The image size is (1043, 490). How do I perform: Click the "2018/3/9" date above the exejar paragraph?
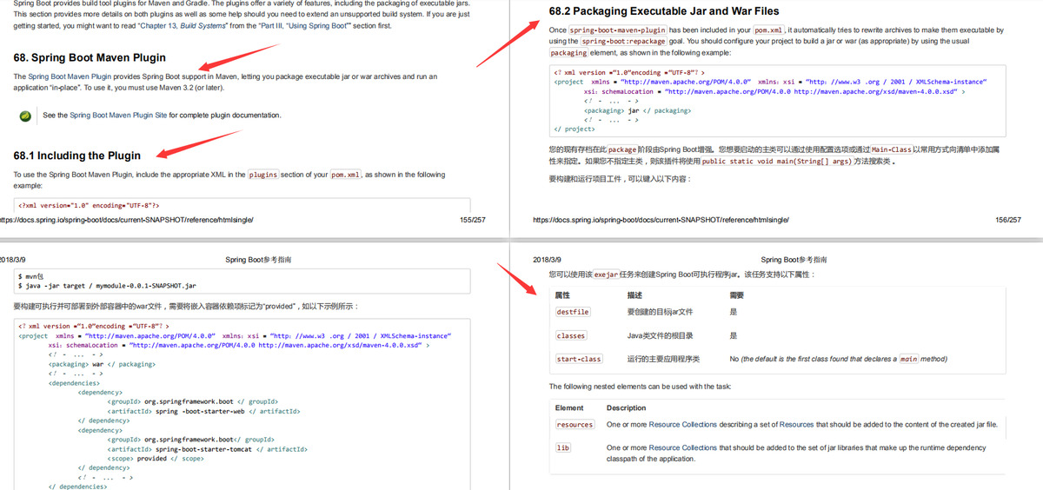click(548, 259)
